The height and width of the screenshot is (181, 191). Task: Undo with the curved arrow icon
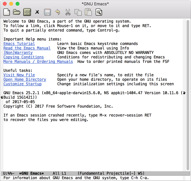click(x=58, y=12)
